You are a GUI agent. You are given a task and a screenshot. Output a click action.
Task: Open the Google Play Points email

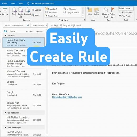(x=23, y=105)
